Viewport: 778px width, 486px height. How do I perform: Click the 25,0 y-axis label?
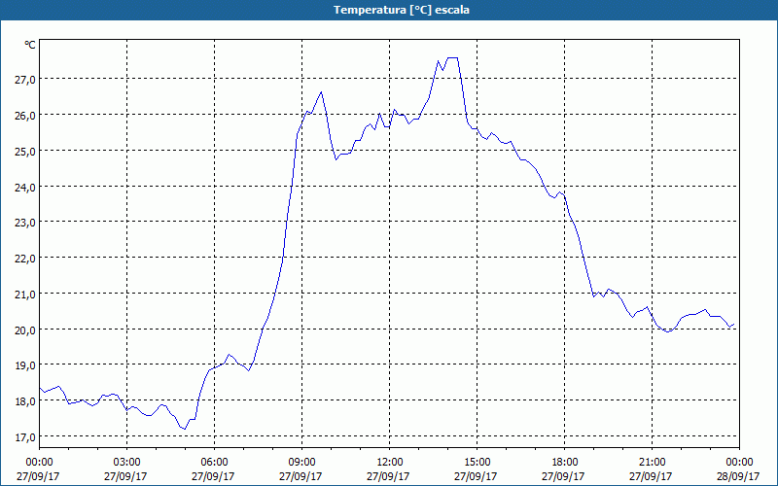pyautogui.click(x=25, y=152)
